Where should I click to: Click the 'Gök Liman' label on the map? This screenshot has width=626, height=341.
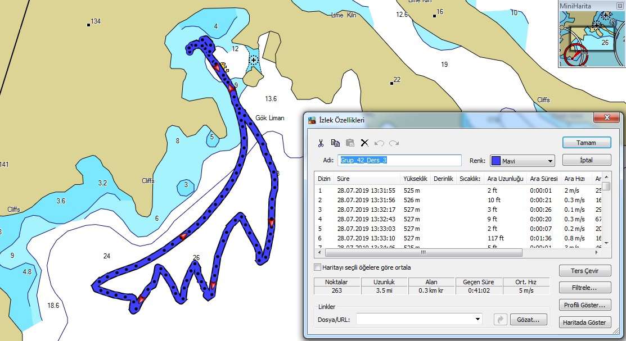pyautogui.click(x=270, y=118)
